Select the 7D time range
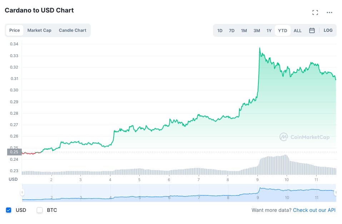 232,30
